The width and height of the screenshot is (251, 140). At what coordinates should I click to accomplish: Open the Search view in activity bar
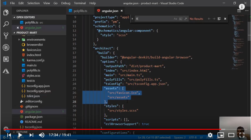(6, 24)
